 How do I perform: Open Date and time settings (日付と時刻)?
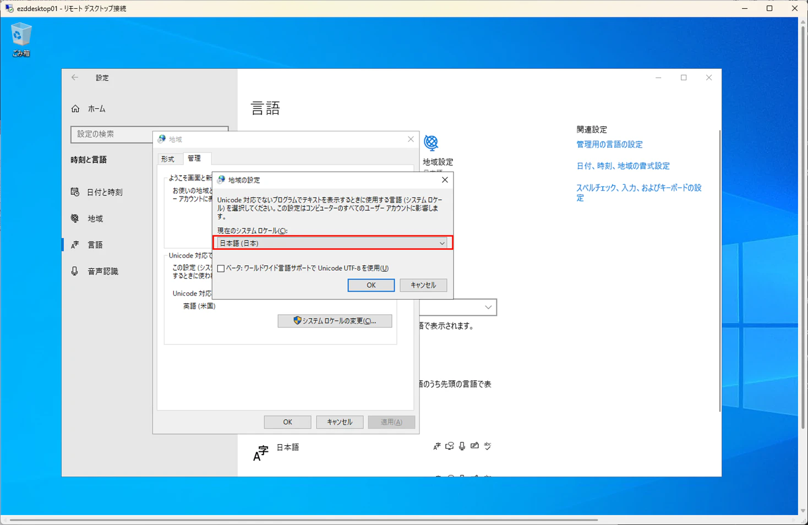pyautogui.click(x=97, y=192)
